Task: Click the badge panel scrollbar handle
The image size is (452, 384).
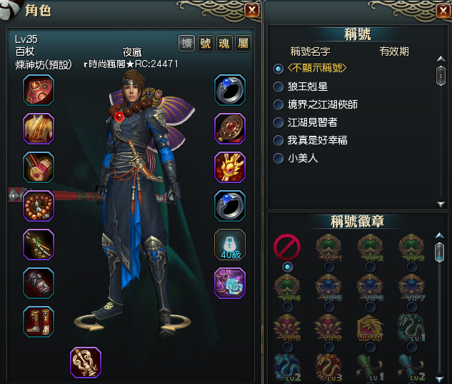Action: 440,252
